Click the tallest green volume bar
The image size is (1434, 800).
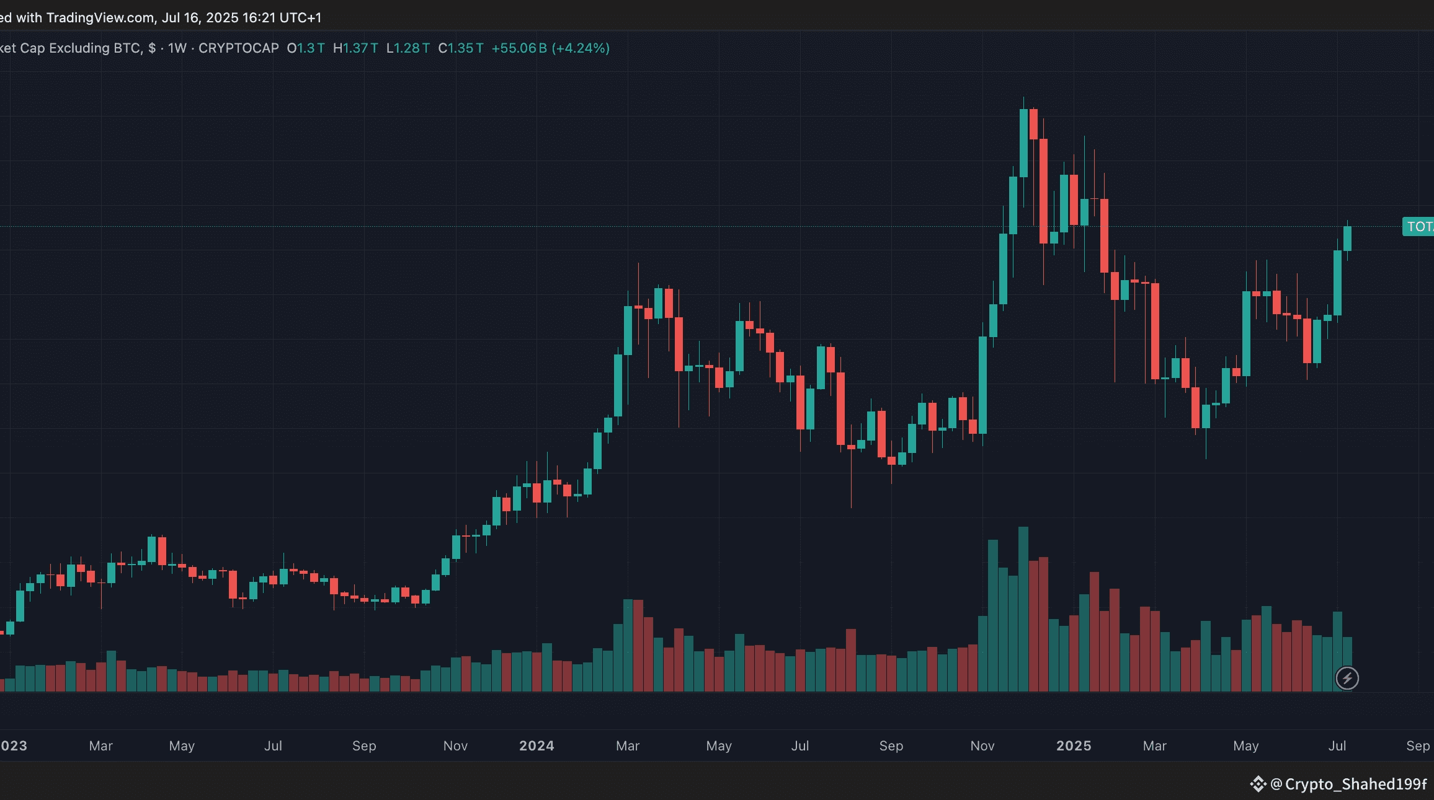[x=1023, y=607]
